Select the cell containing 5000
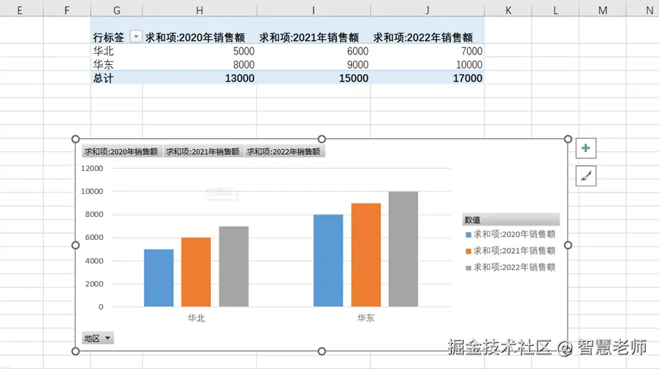Viewport: 659px width, 369px height. coord(200,51)
